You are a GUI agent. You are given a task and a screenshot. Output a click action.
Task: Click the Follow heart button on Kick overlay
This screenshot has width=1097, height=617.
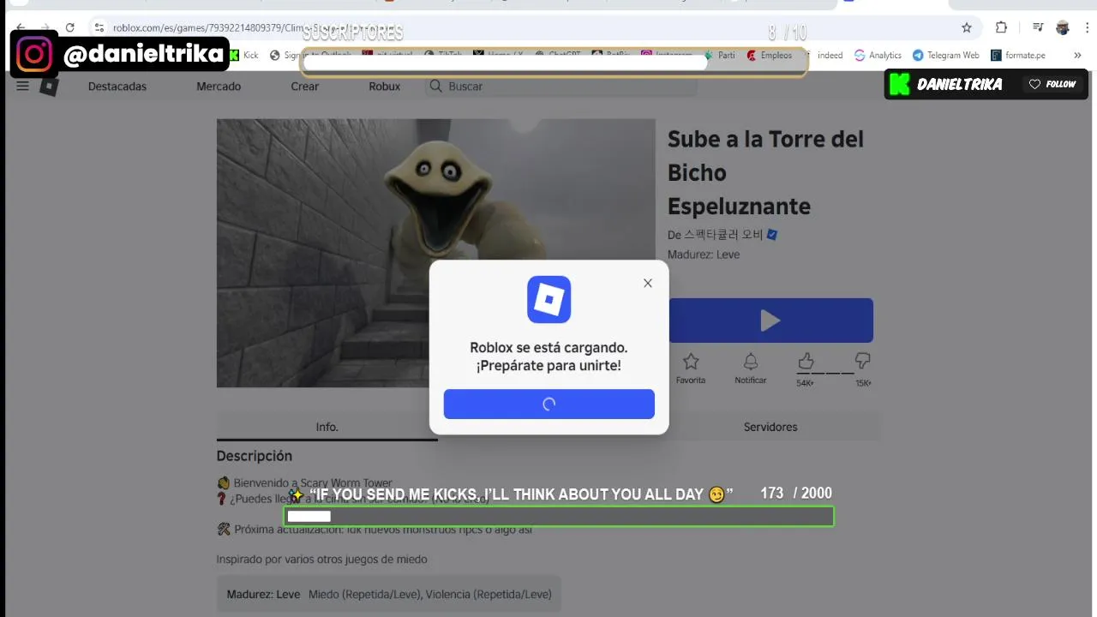point(1052,84)
